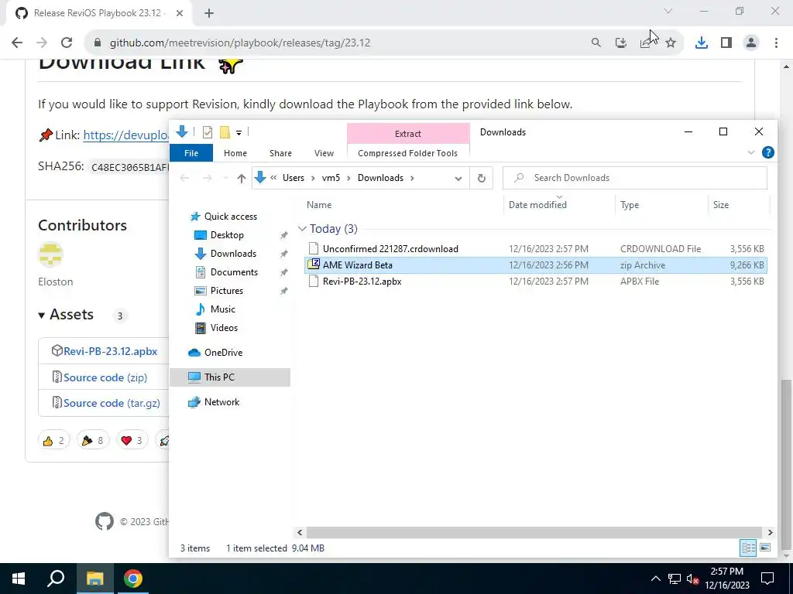The width and height of the screenshot is (793, 594).
Task: Click Users in the breadcrumb path
Action: (x=294, y=178)
